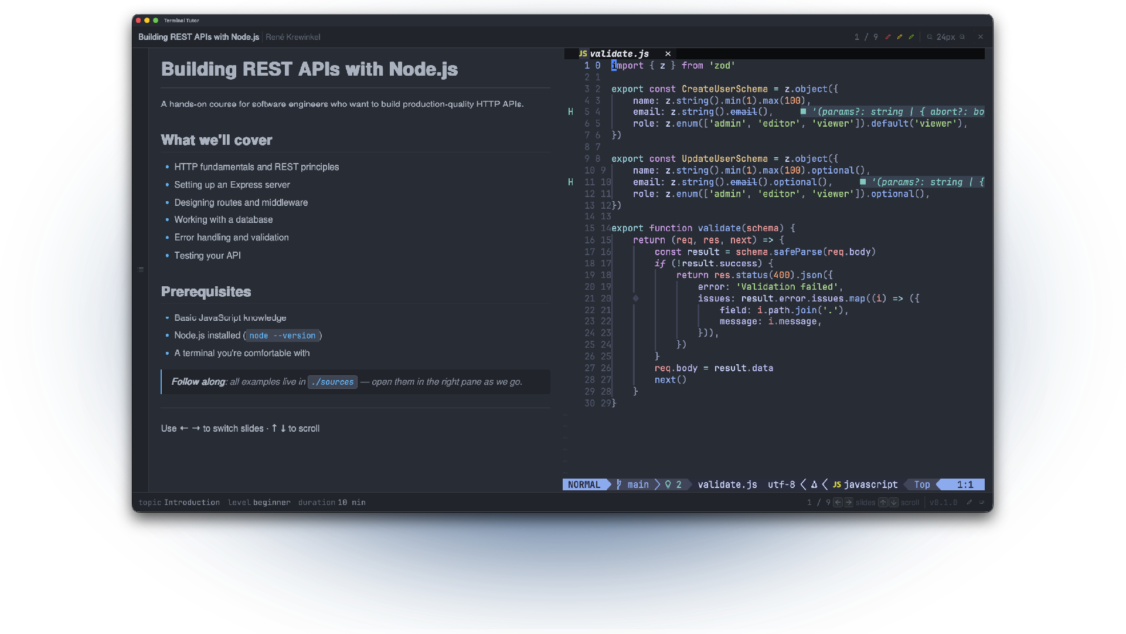Select the red pen annotation tool
Screen dimensions: 1126x634
888,37
